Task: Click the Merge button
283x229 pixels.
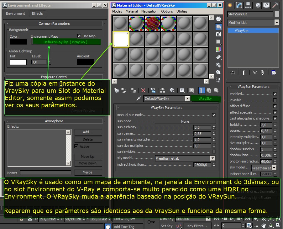Action: pos(88,172)
